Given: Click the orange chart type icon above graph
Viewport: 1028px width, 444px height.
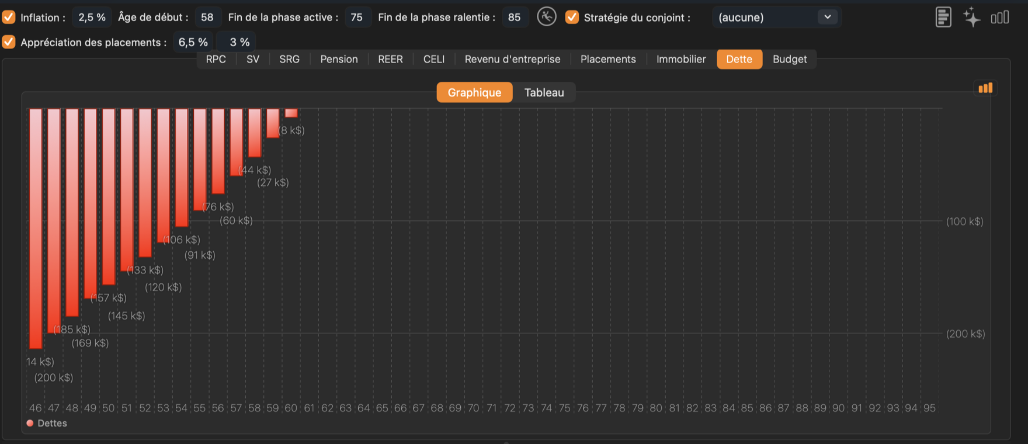Looking at the screenshot, I should point(985,88).
